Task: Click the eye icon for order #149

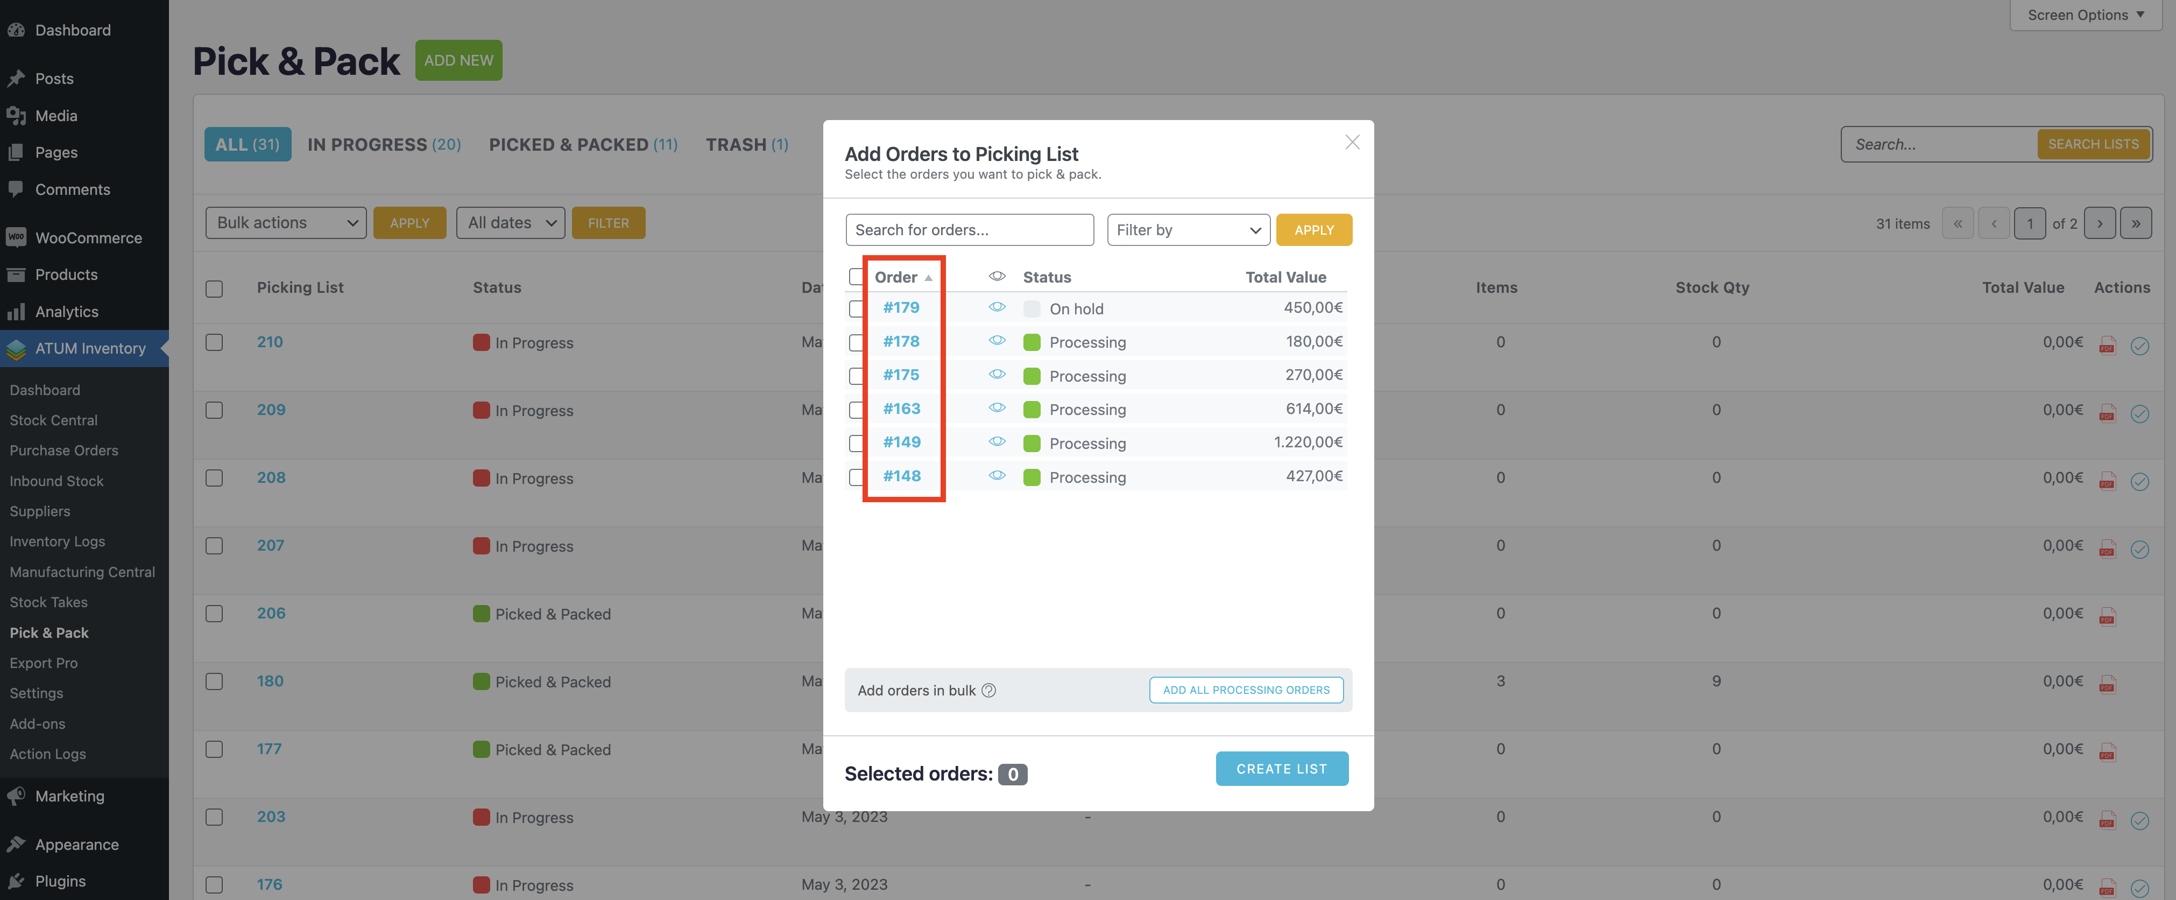Action: click(x=997, y=442)
